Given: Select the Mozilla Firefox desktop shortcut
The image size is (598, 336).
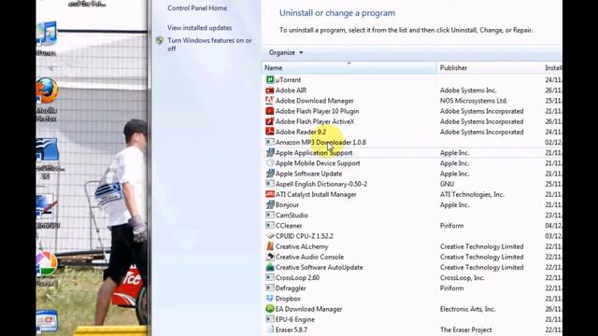Looking at the screenshot, I should point(47,100).
